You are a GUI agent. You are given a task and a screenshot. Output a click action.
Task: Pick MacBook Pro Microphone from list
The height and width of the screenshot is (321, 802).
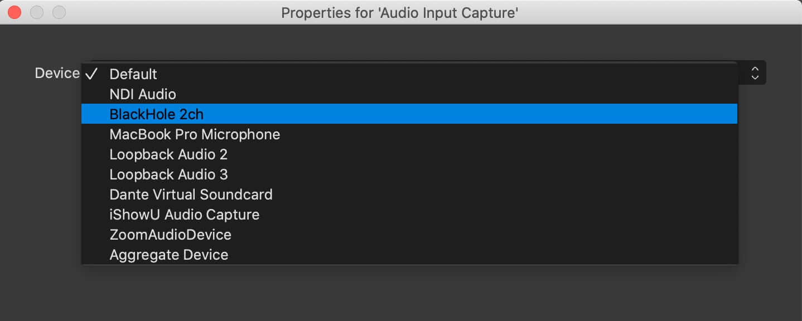coord(409,134)
